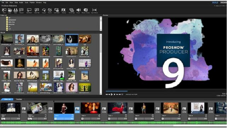Click the green audio waveform track
The image size is (227, 128).
point(113,123)
